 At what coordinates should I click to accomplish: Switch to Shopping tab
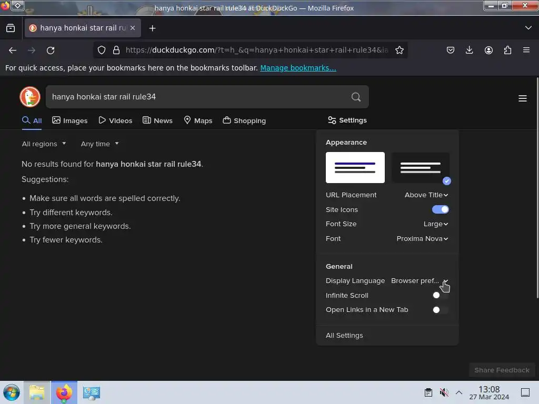coord(244,120)
